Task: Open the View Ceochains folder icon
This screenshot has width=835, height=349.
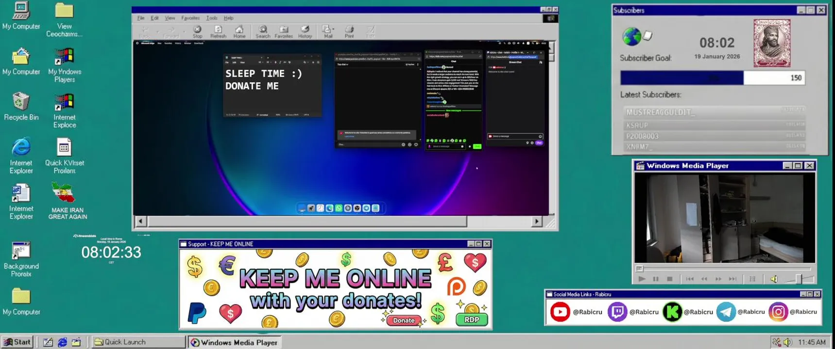Action: tap(64, 11)
